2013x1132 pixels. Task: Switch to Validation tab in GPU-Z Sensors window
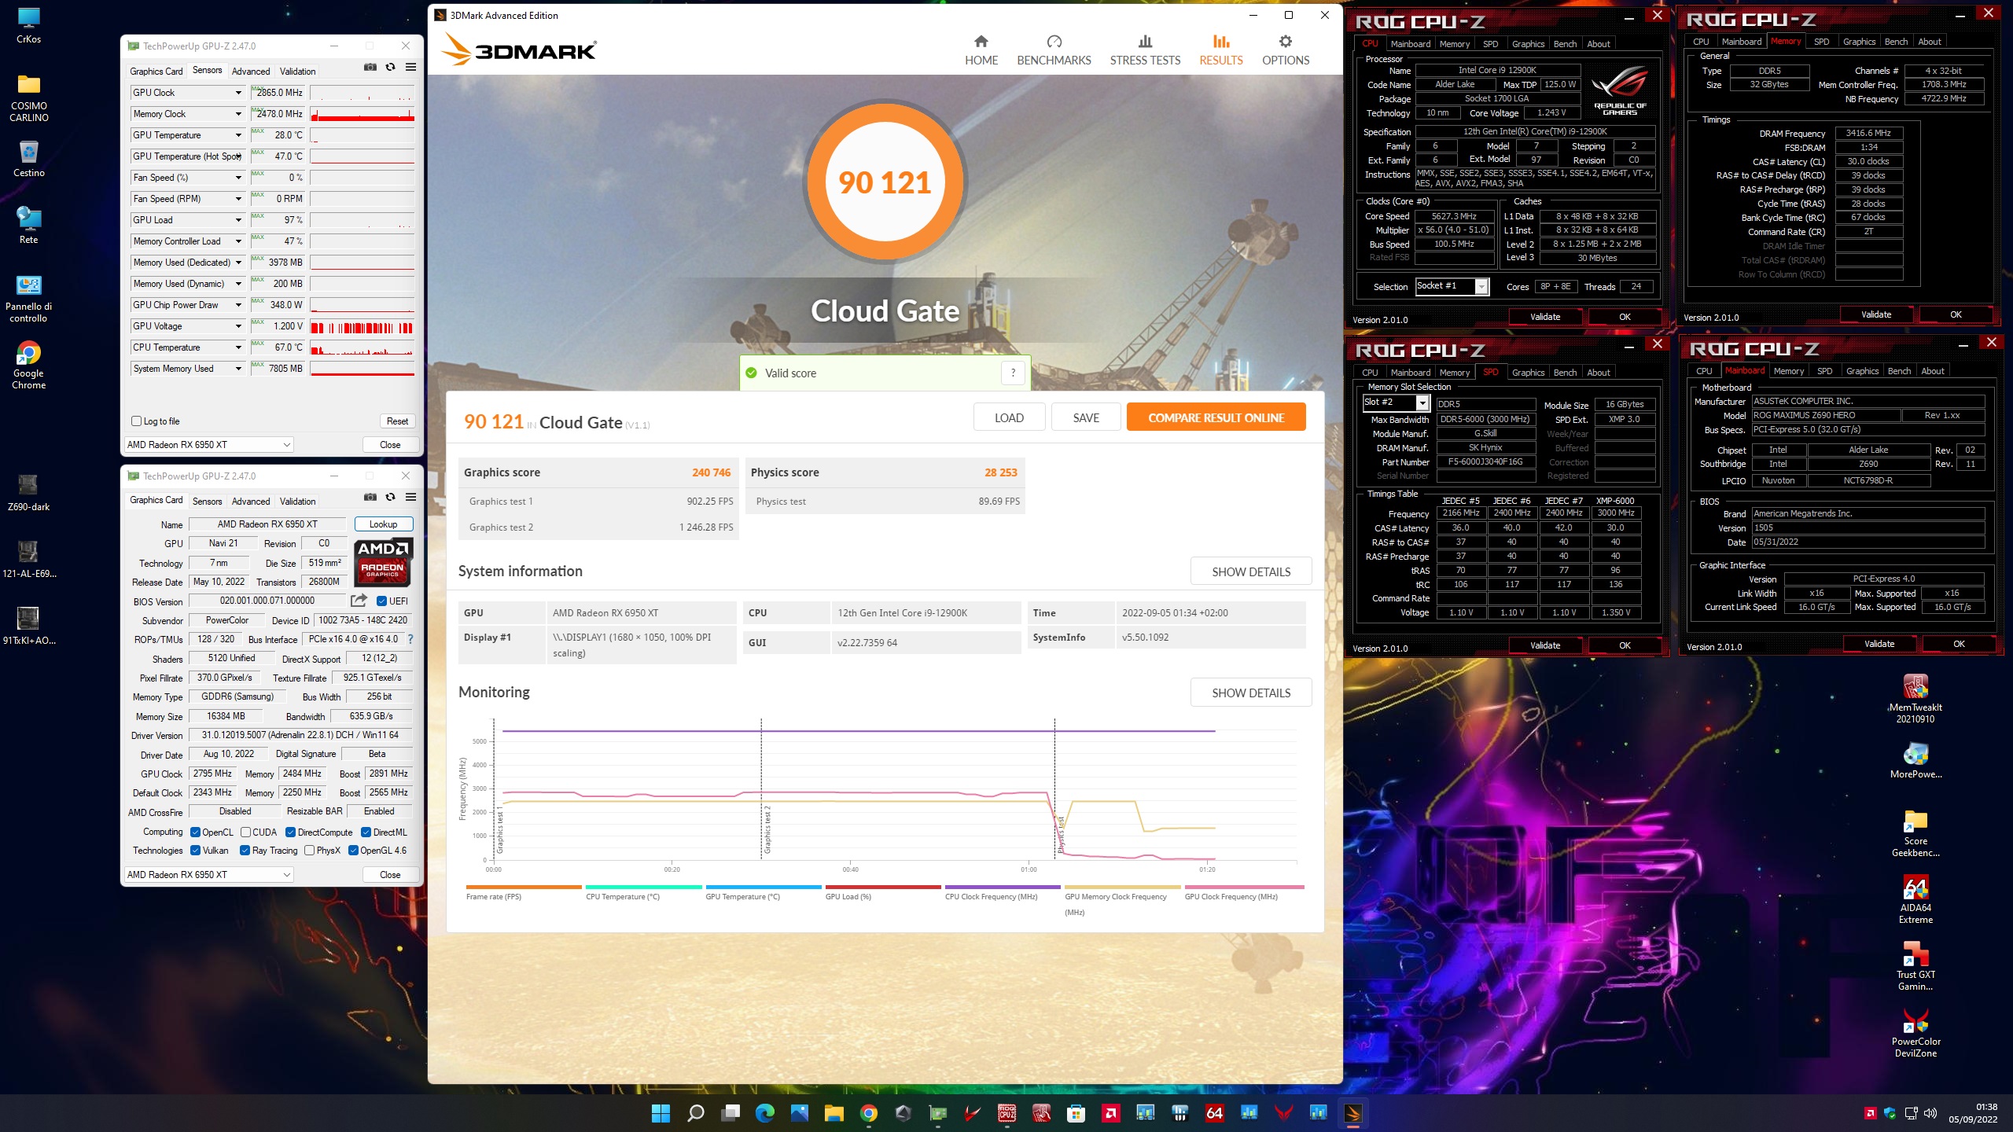297,71
